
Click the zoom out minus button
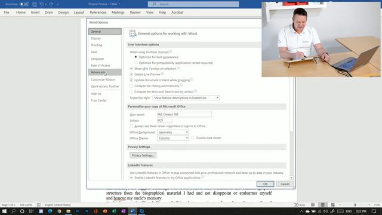(x=340, y=205)
